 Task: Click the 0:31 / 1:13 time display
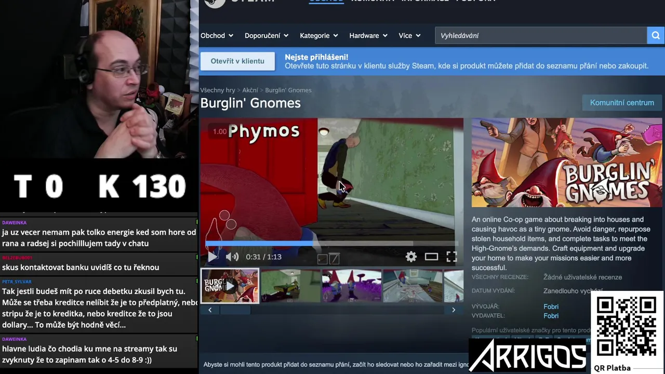263,257
